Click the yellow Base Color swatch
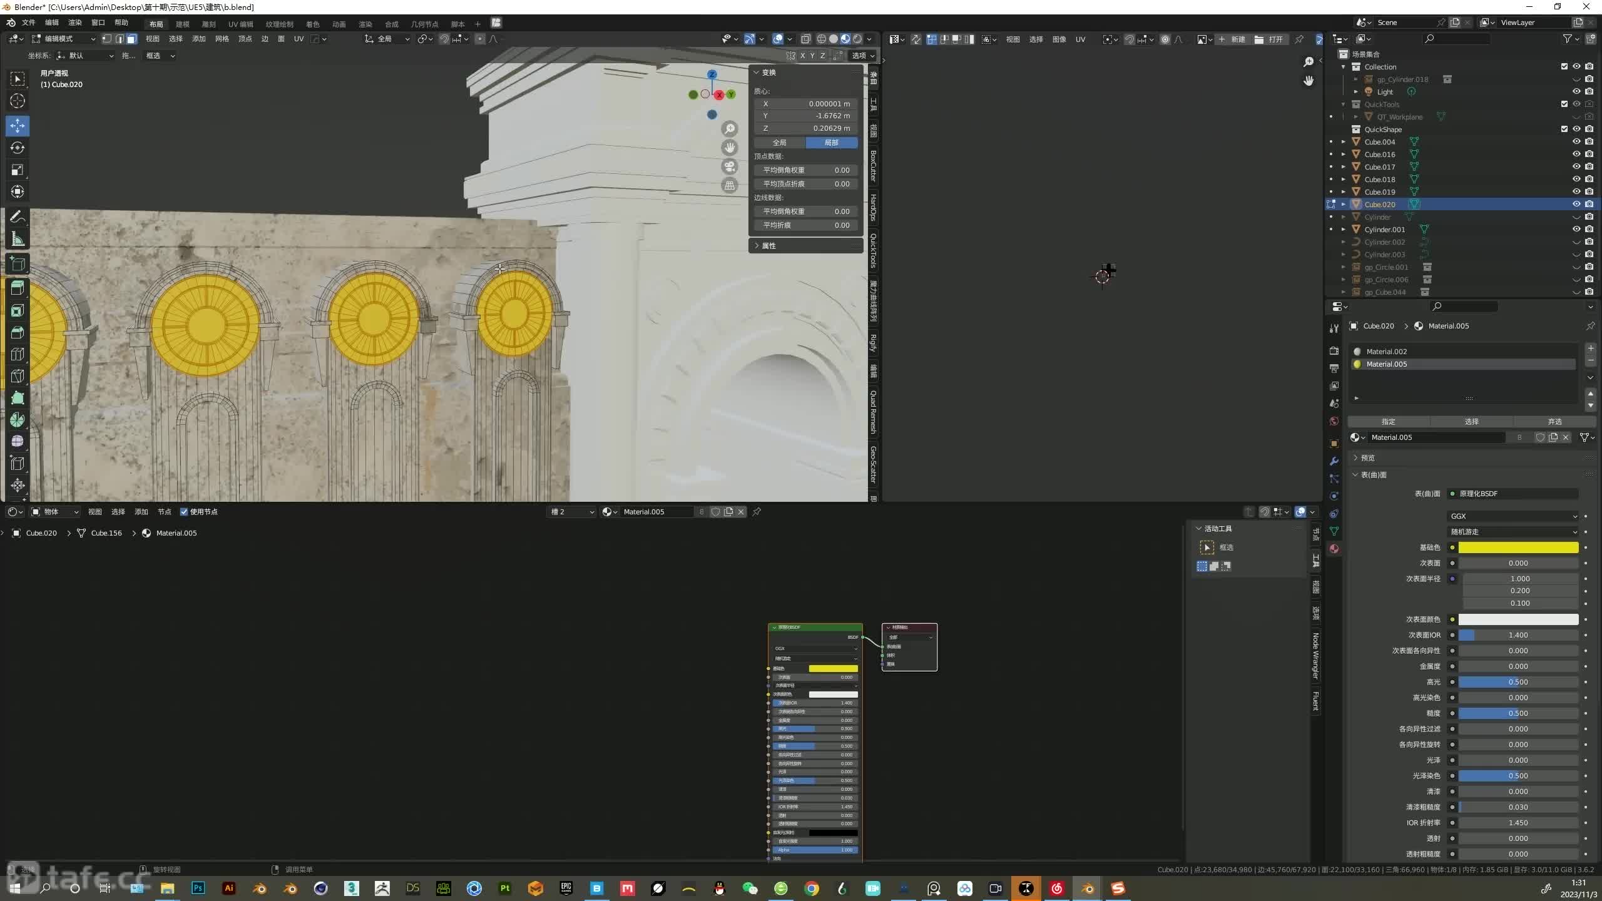The image size is (1602, 901). [x=1518, y=547]
